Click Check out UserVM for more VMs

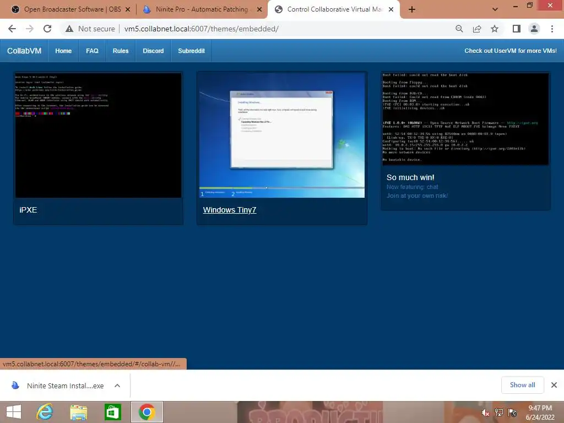coord(511,51)
